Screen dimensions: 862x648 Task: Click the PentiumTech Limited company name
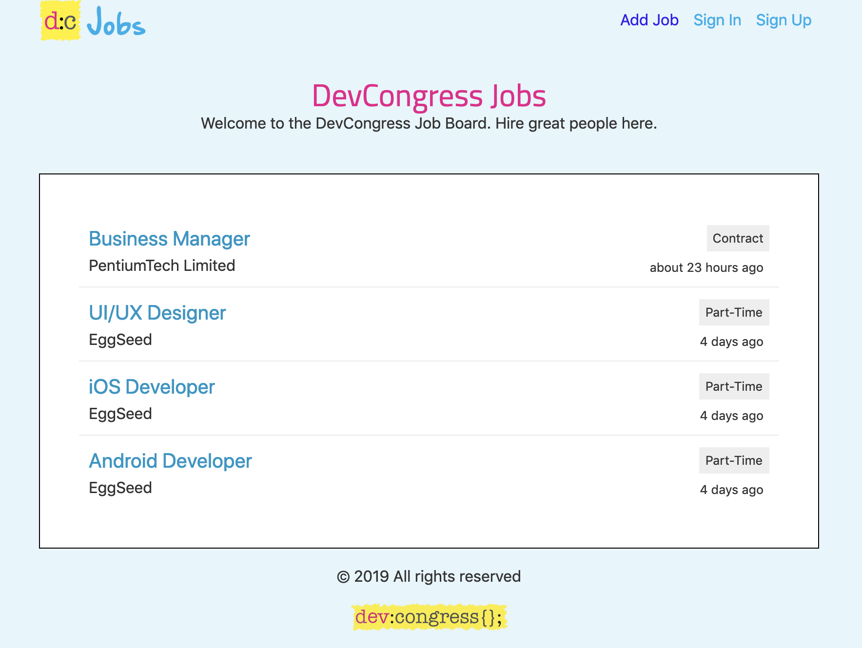point(162,266)
